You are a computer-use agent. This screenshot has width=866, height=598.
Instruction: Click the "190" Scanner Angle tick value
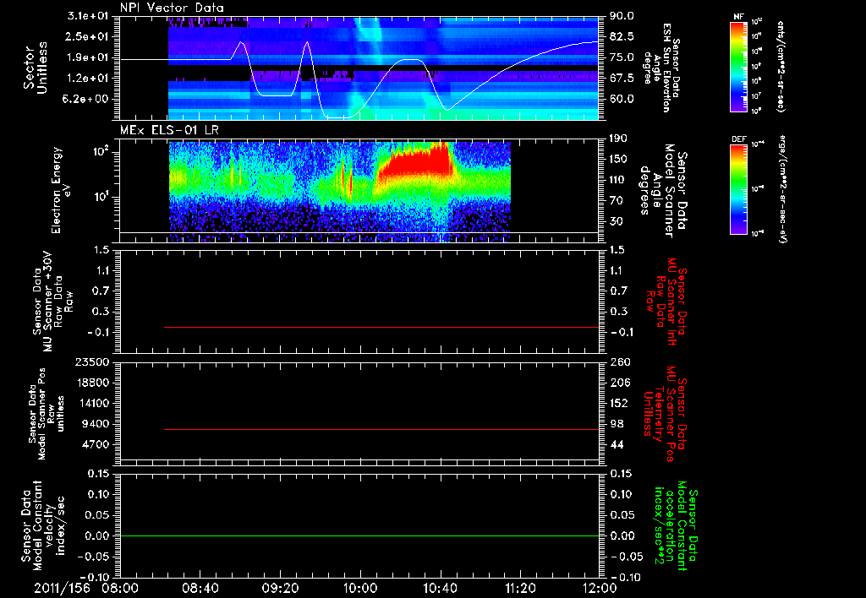(x=618, y=139)
